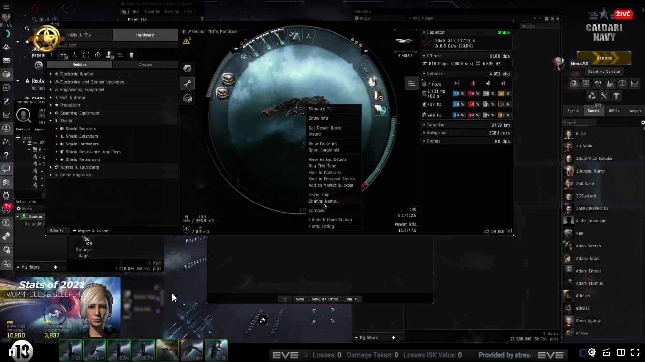Open the t-shirt station service icon
The width and height of the screenshot is (645, 362).
click(x=616, y=96)
